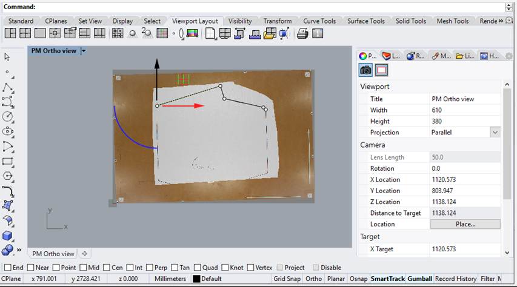Open the PM Ortho view title menu arrow
This screenshot has width=517, height=287.
click(84, 51)
